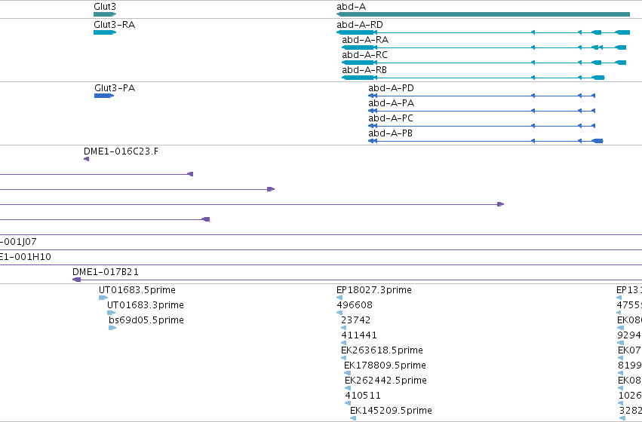Click the Glut3-RA transcript feature
The width and height of the screenshot is (642, 422).
coord(105,32)
